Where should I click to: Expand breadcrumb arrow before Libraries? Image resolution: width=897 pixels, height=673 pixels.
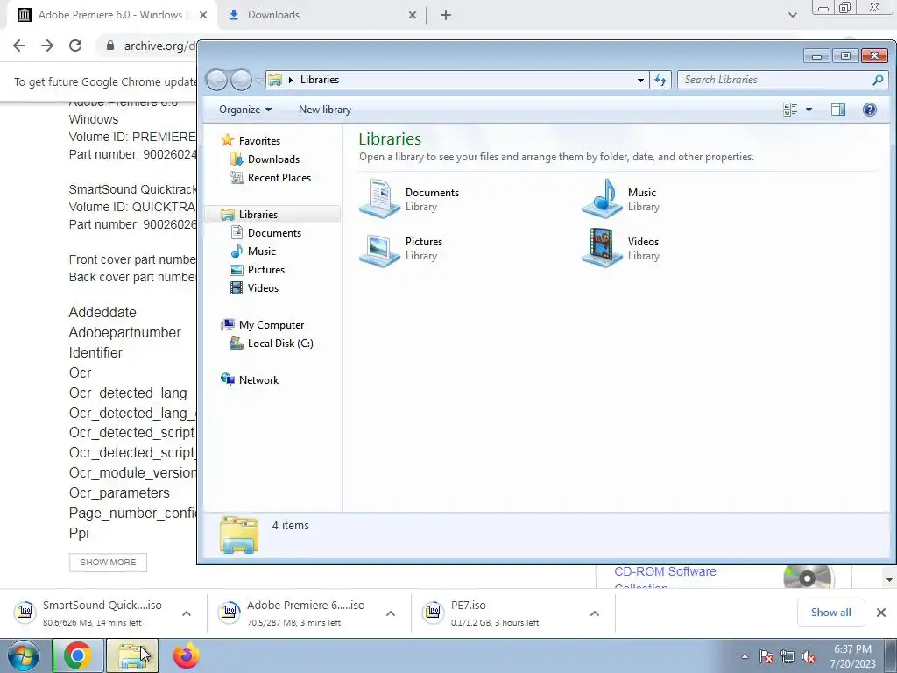point(291,80)
